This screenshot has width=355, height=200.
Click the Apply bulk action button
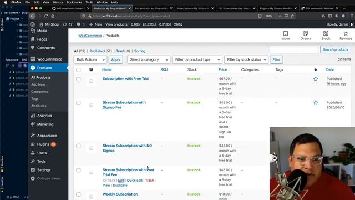[116, 59]
